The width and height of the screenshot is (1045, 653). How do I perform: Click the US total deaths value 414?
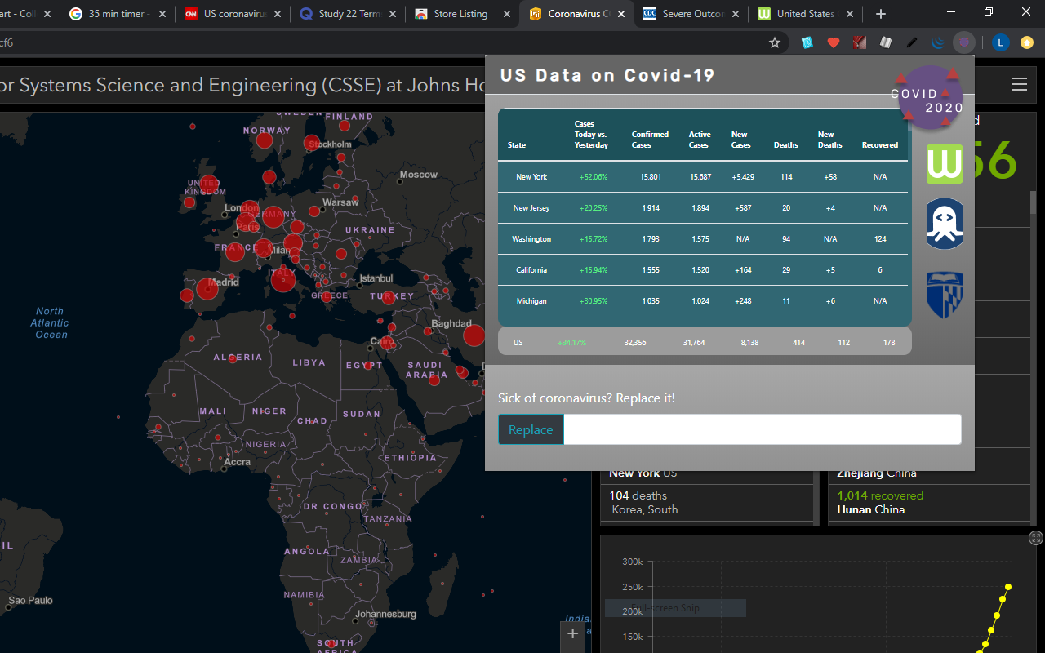[798, 343]
